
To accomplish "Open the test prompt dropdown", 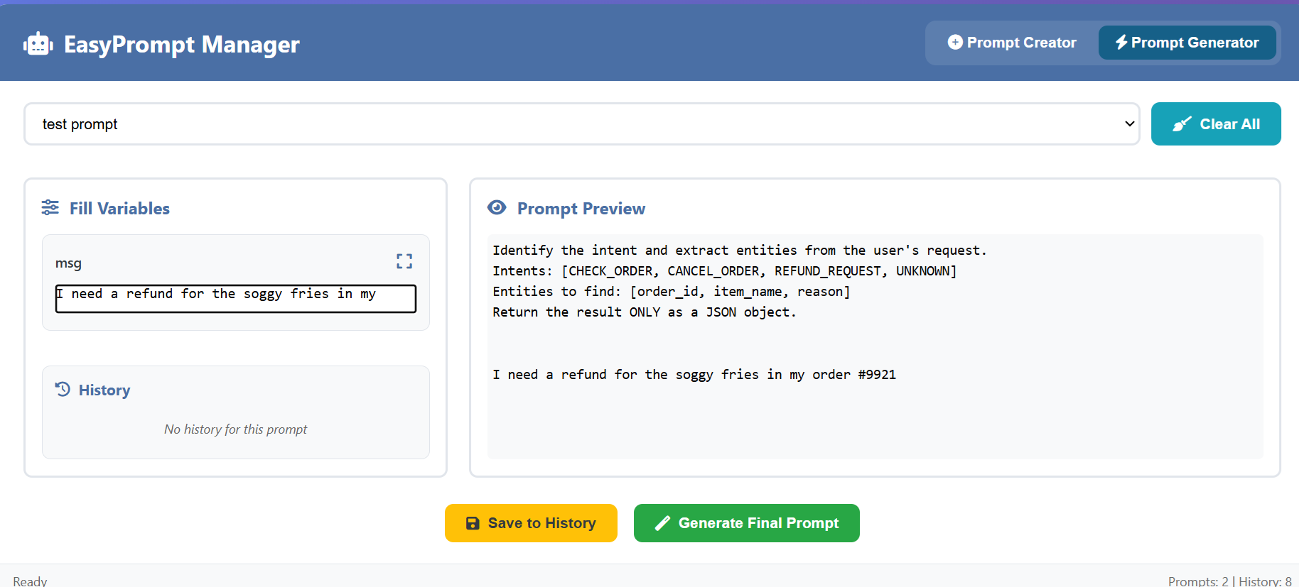I will 581,124.
